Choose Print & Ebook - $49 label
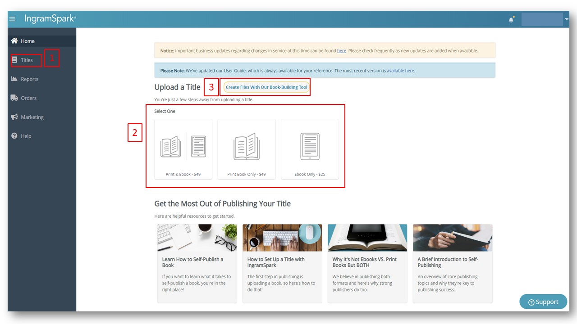This screenshot has height=324, width=577. tap(183, 174)
